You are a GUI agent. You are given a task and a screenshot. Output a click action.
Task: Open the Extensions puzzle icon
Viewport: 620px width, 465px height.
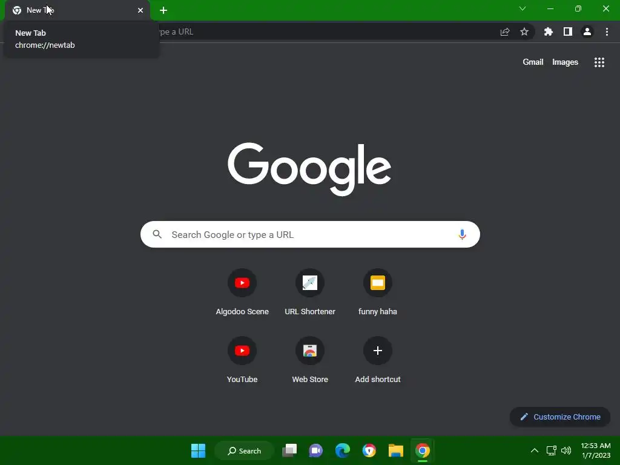pyautogui.click(x=548, y=31)
